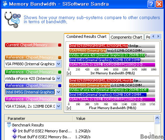The image size is (165, 140).
Task: Switch to Combined Results Chart tab
Action: tap(87, 36)
